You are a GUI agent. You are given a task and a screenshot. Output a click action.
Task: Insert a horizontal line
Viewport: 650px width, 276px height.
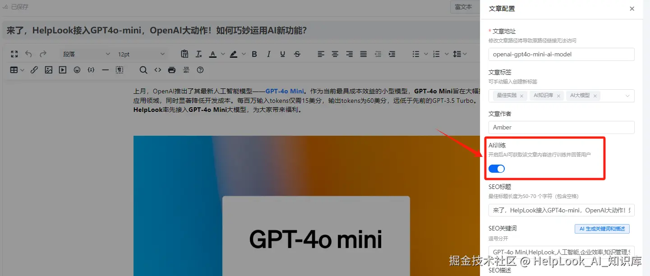pyautogui.click(x=106, y=70)
